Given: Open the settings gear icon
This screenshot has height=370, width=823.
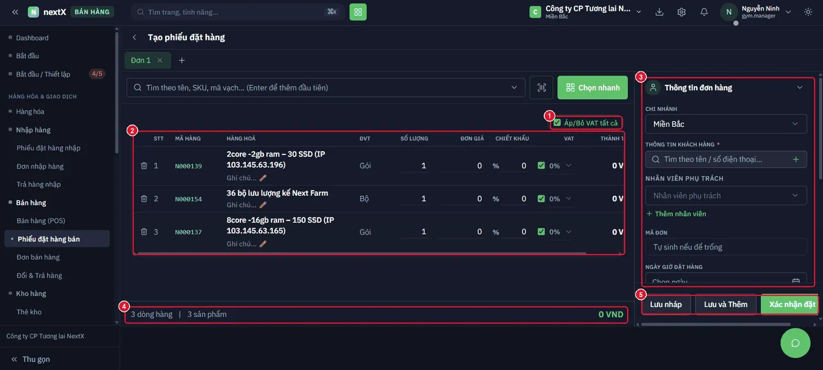Looking at the screenshot, I should tap(681, 12).
